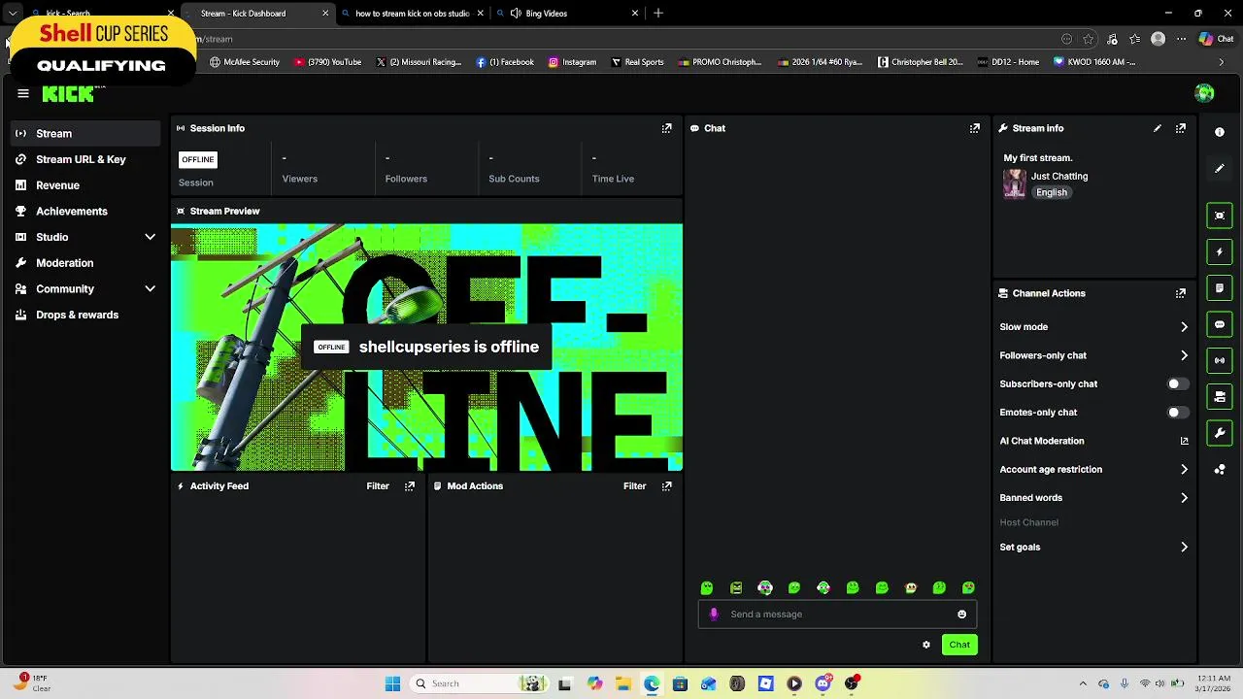Screen dimensions: 1243x699
Task: Pop out the Activity Feed panel
Action: click(409, 486)
